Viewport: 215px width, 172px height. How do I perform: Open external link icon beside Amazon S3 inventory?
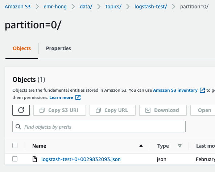pyautogui.click(x=202, y=90)
